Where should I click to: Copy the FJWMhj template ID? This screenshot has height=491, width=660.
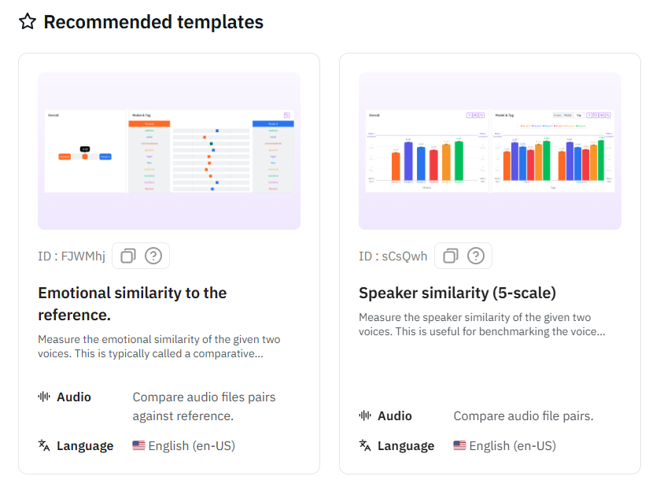[128, 256]
